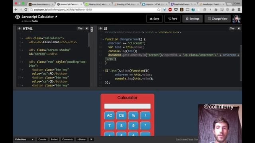The image size is (255, 143).
Task: Collapse function changeScreen fold arrow
Action: (103, 39)
